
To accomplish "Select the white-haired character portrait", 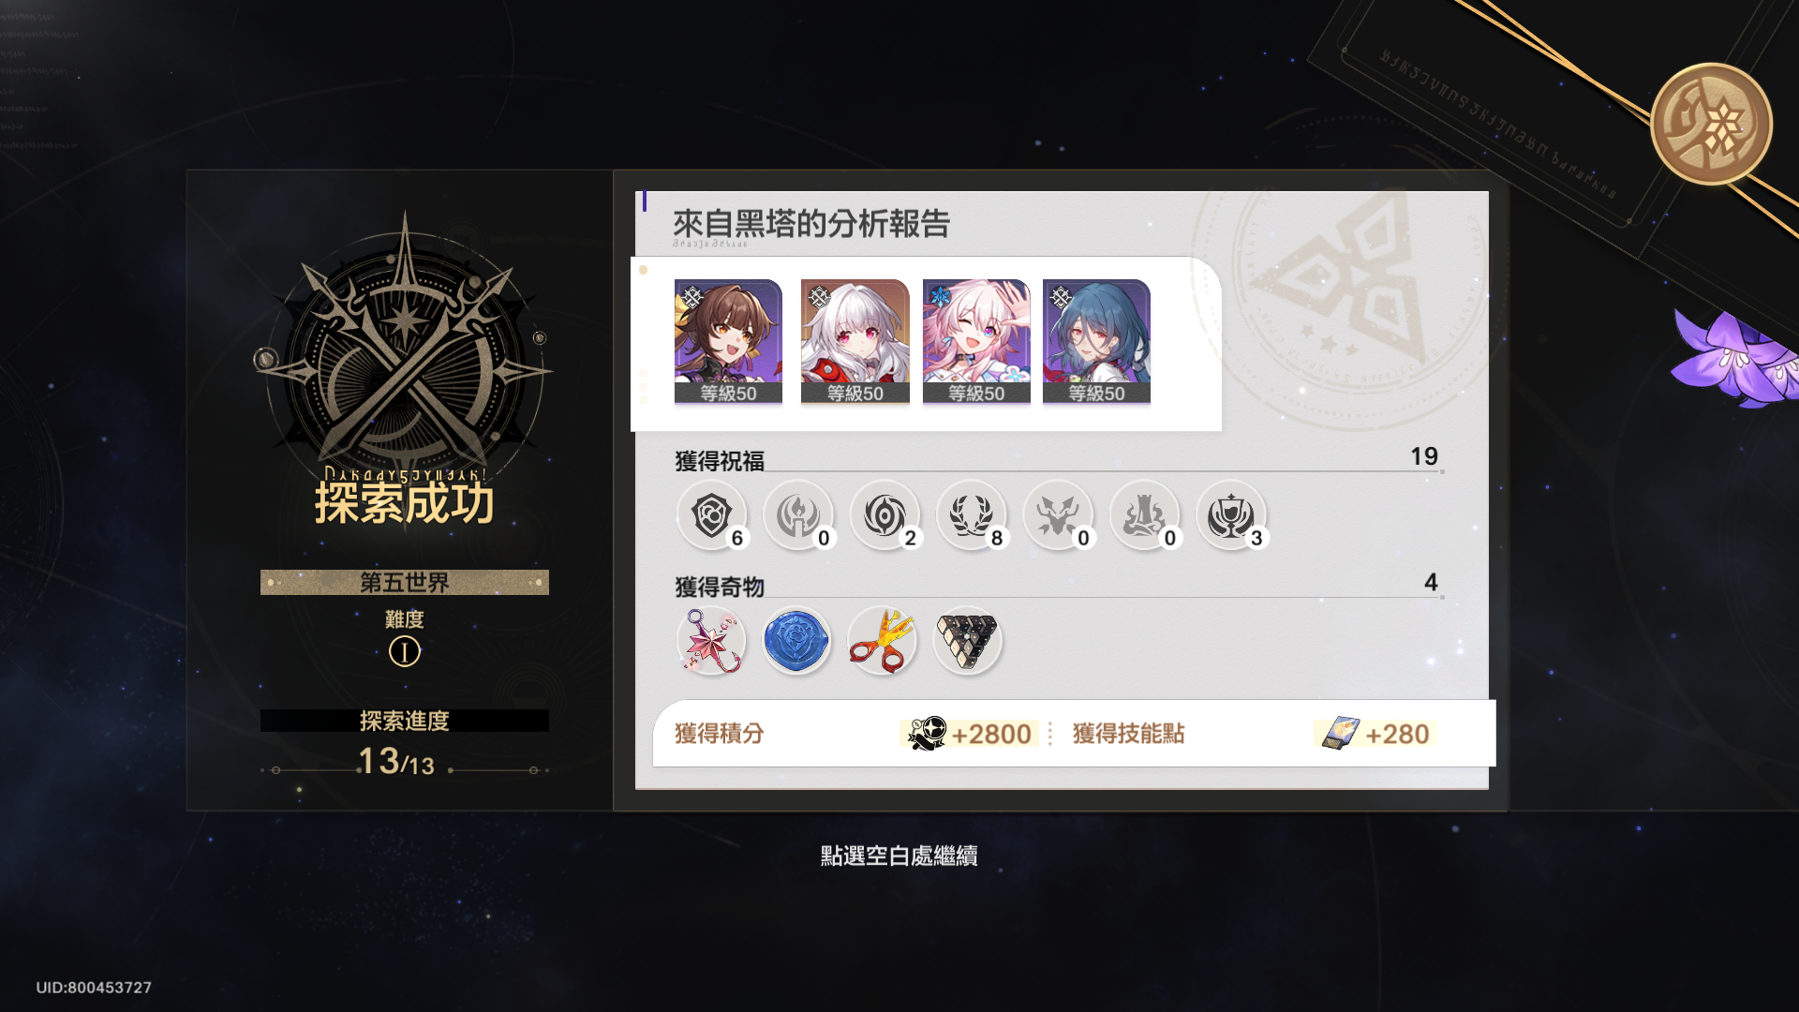I will [x=855, y=342].
